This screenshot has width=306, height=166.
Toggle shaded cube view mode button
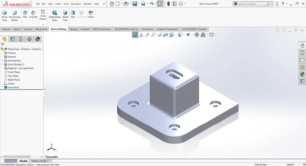pyautogui.click(x=135, y=35)
